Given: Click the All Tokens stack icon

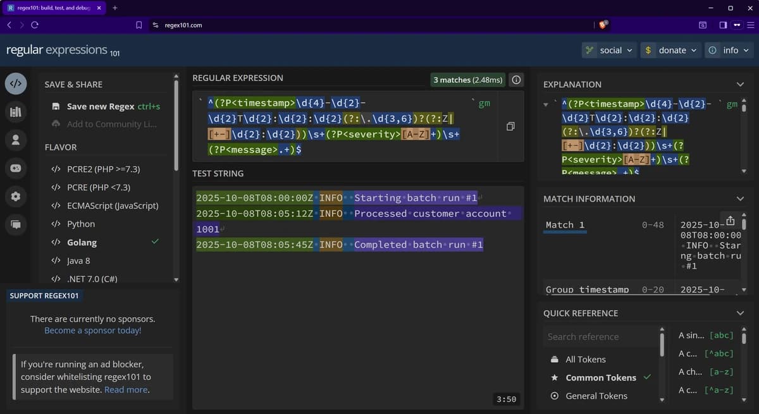Looking at the screenshot, I should click(x=555, y=359).
